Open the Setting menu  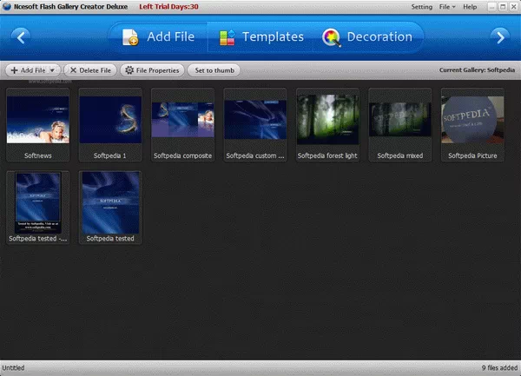coord(420,6)
